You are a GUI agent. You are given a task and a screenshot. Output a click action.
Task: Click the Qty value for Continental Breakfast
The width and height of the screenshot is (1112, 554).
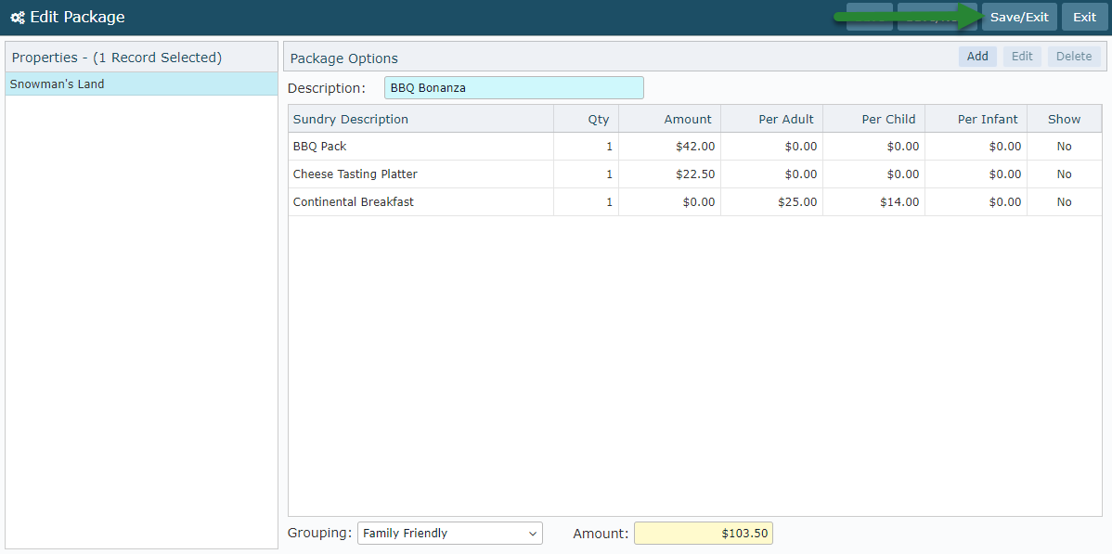609,202
